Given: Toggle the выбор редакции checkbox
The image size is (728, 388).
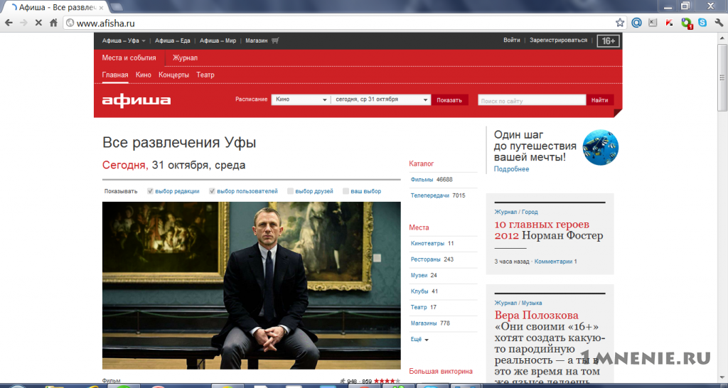Looking at the screenshot, I should [x=151, y=191].
